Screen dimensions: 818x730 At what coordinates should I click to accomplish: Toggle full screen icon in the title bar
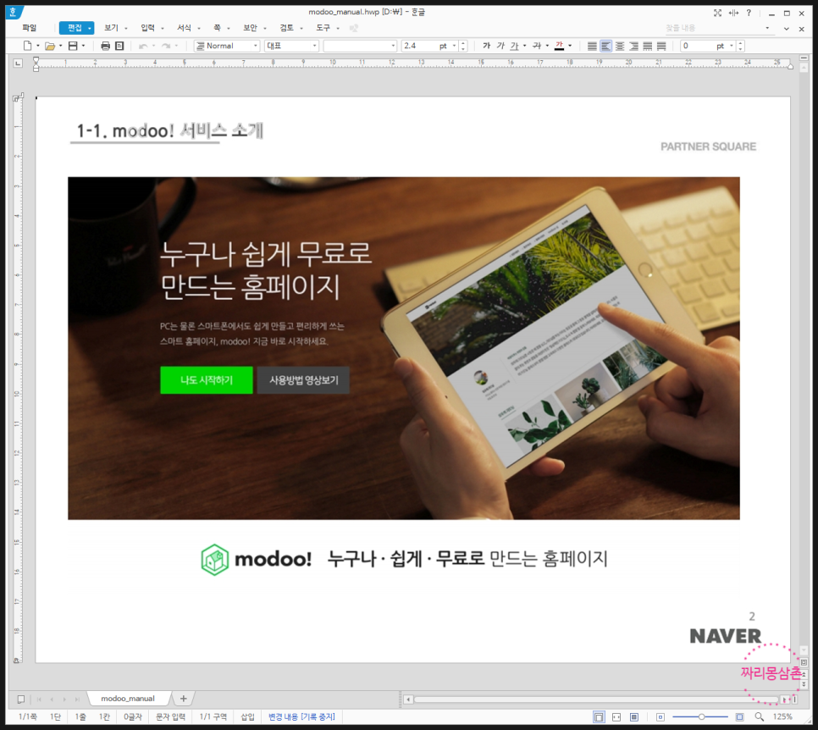[718, 13]
